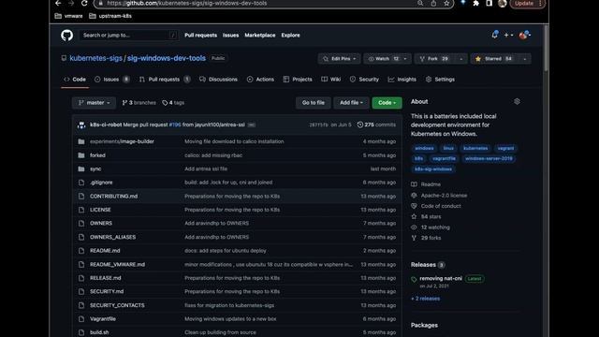
Task: Open the 275 commits history
Action: (x=376, y=125)
